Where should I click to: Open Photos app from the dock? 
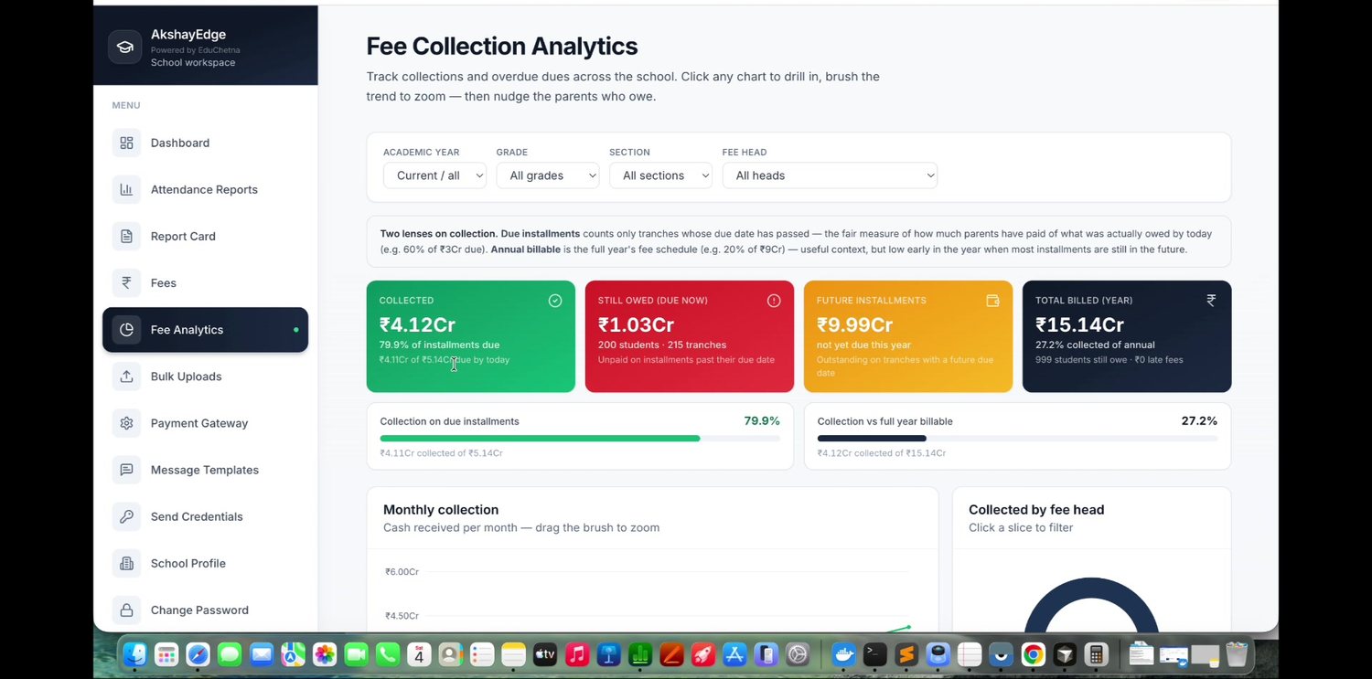pos(325,654)
